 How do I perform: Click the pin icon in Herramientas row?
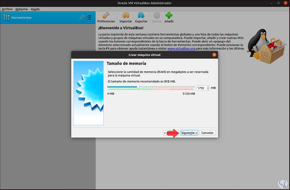tap(82, 18)
